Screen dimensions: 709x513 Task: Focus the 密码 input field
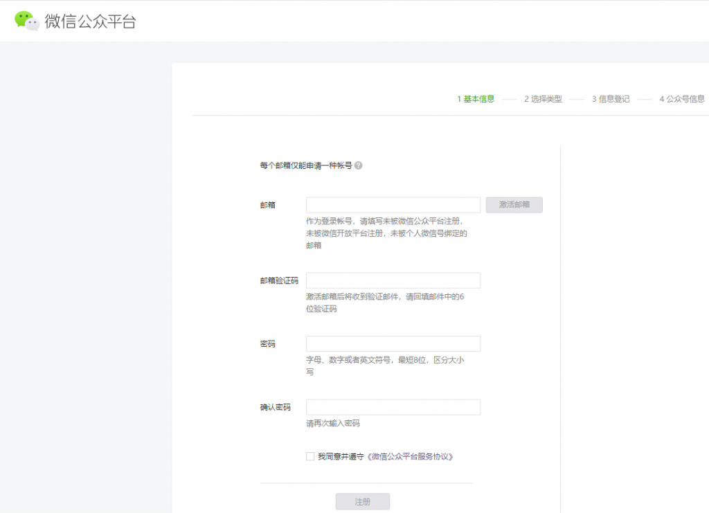point(393,343)
